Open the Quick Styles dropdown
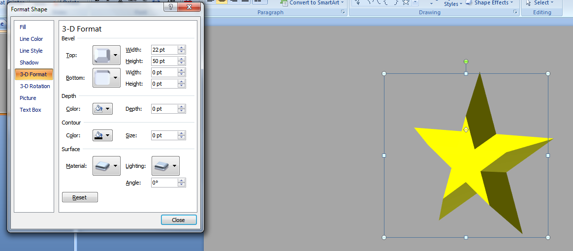 (x=453, y=3)
